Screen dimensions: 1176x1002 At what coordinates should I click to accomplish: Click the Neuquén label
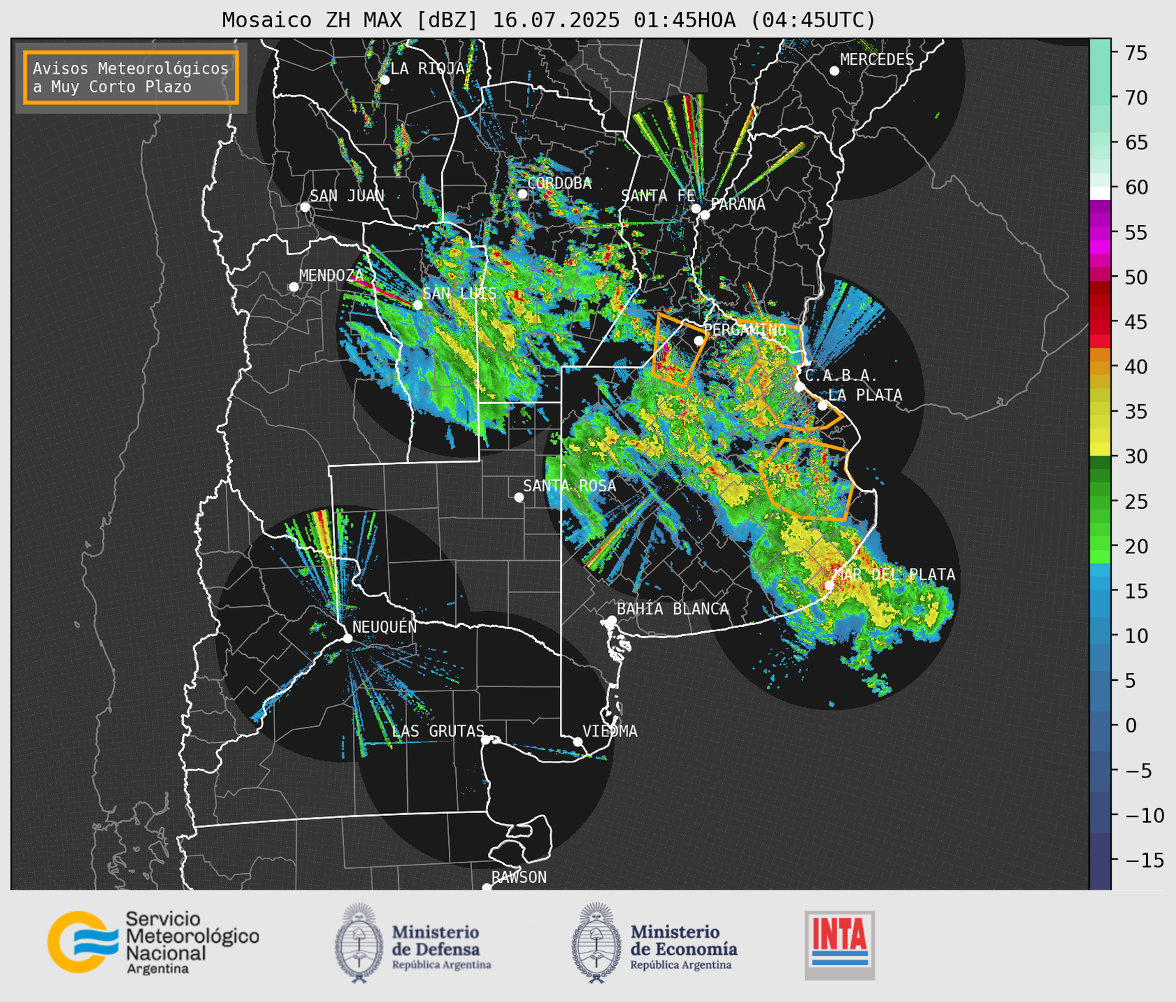click(x=384, y=626)
